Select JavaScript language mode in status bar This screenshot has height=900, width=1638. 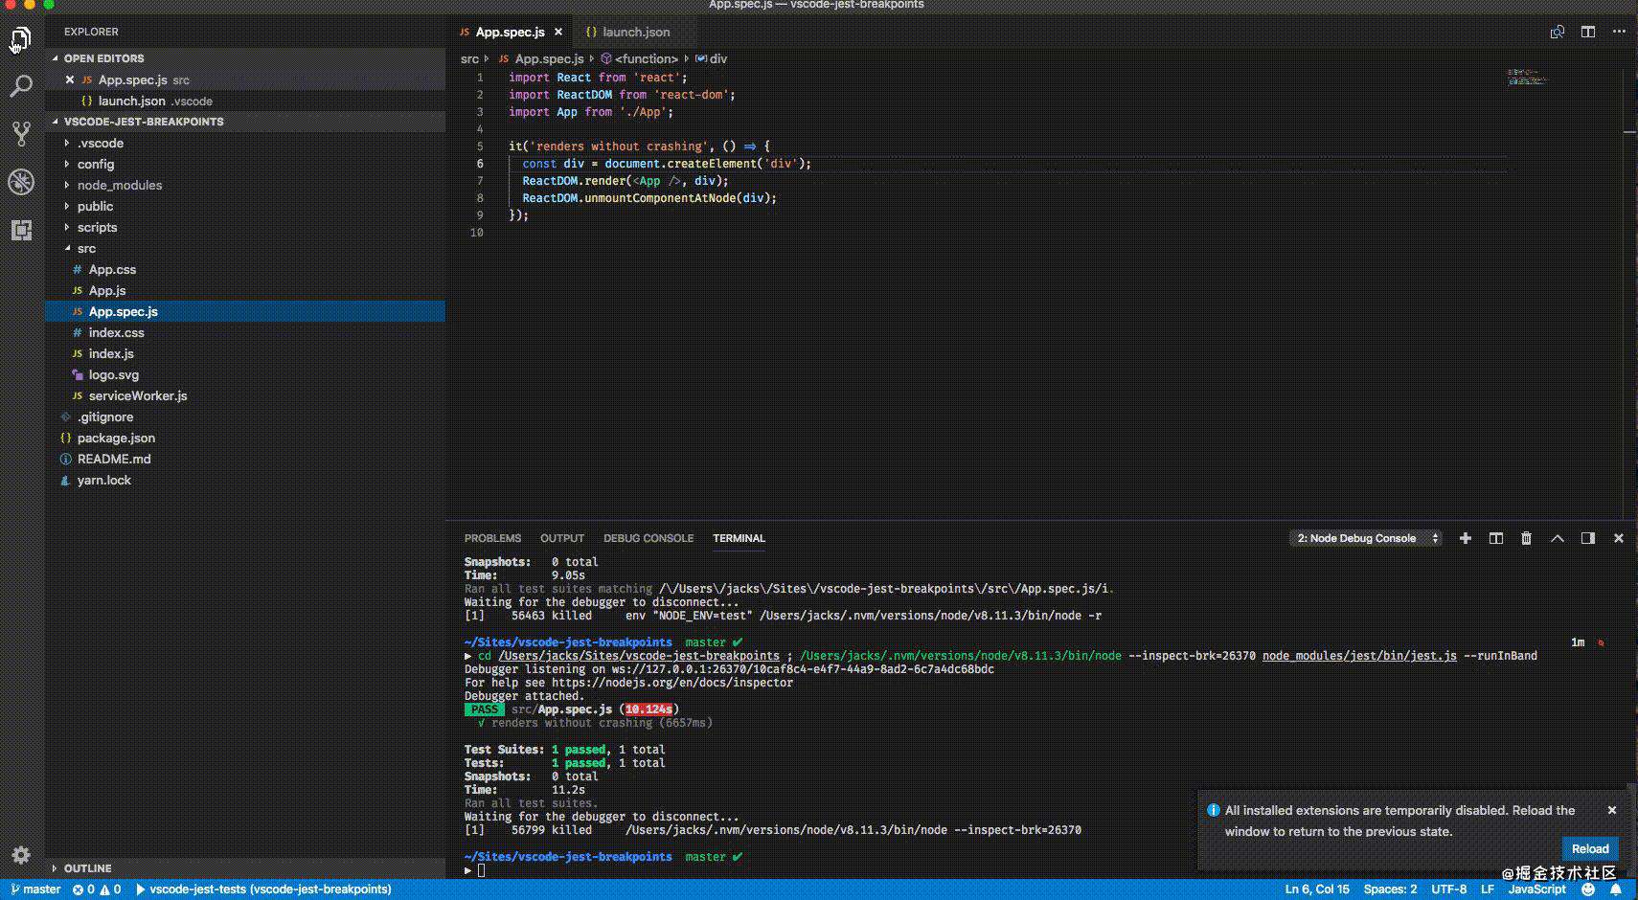1536,889
